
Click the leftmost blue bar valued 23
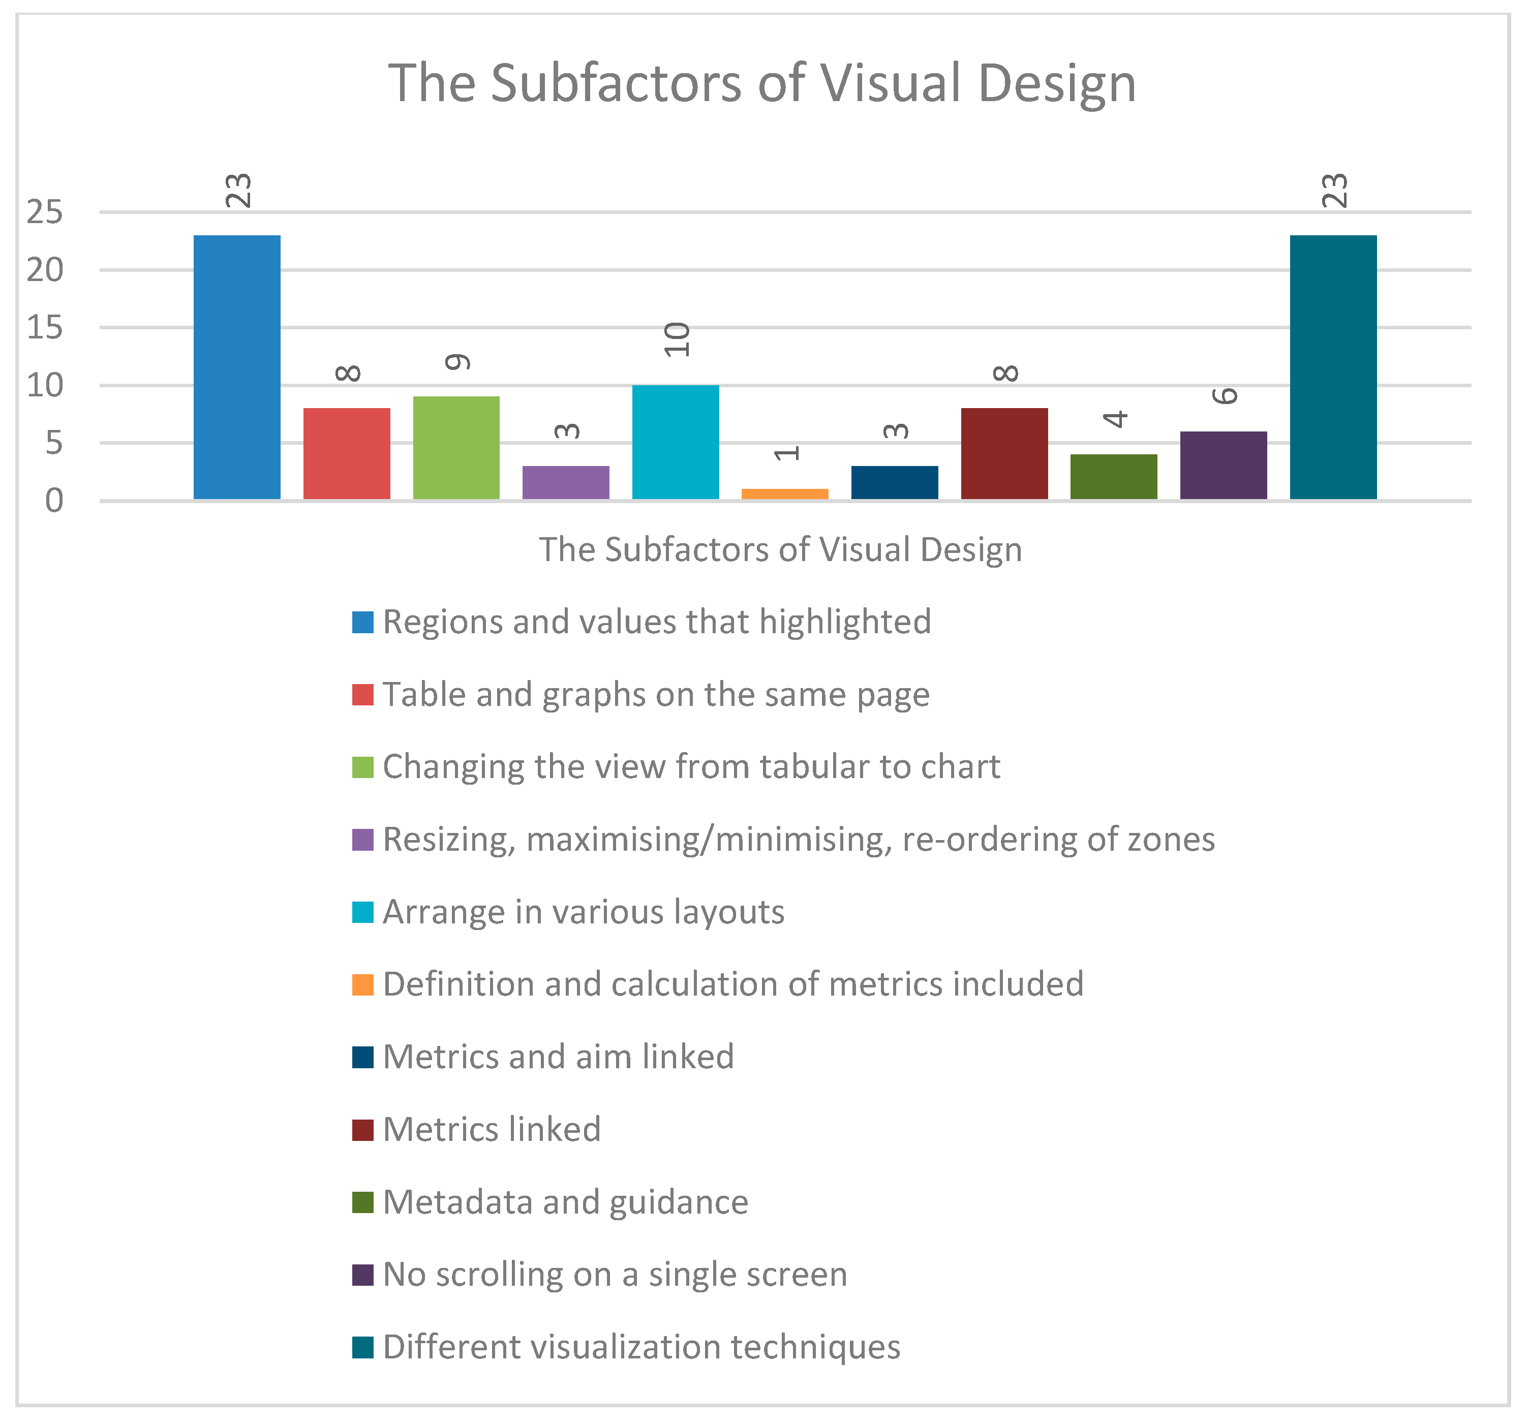coord(237,367)
